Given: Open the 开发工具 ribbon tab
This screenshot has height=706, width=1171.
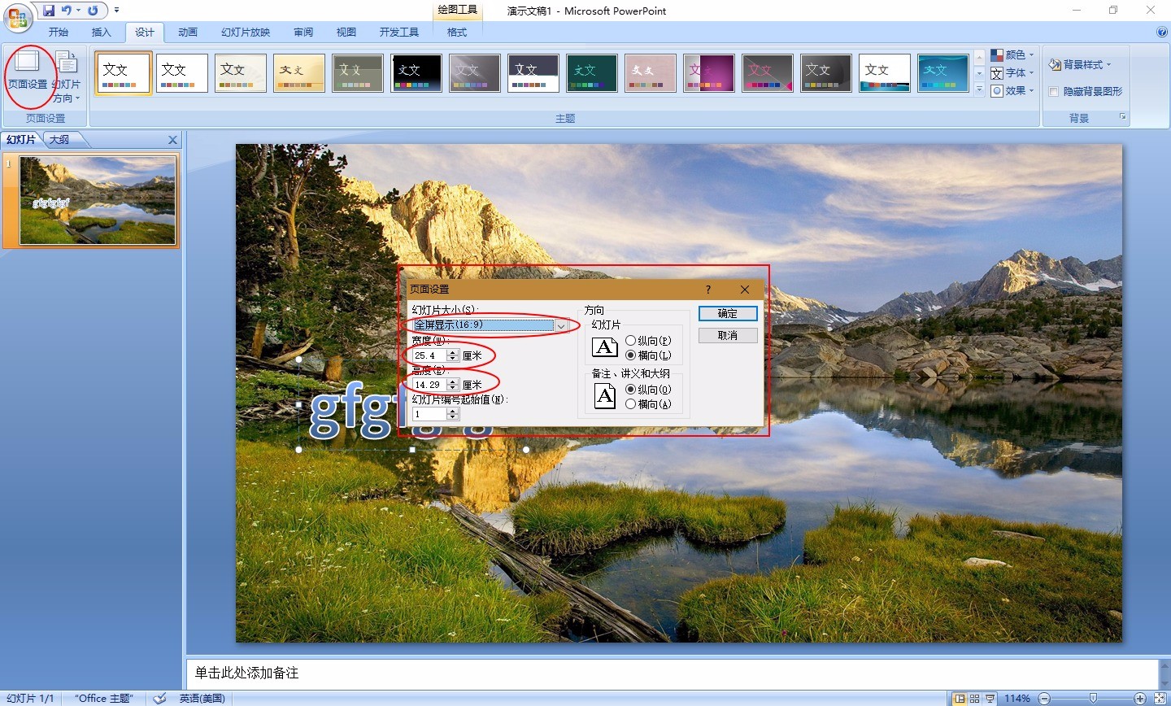Looking at the screenshot, I should click(399, 33).
